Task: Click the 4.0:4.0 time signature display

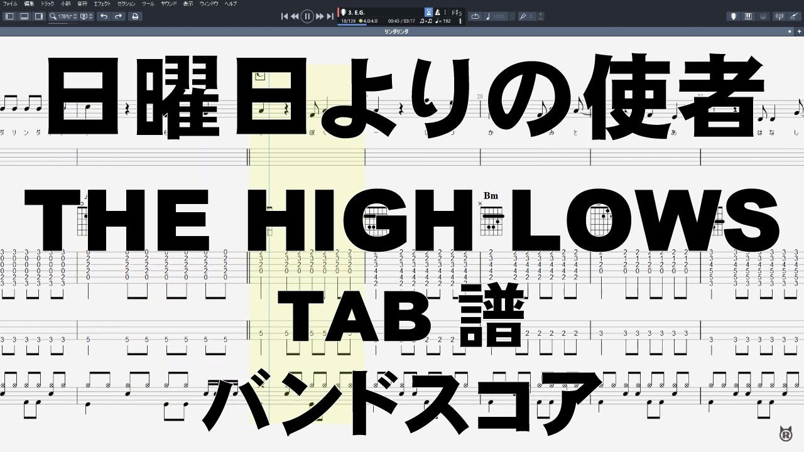Action: click(369, 21)
